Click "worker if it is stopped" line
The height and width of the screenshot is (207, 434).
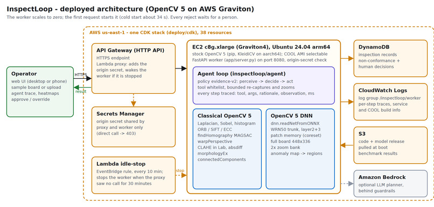[x=119, y=76]
